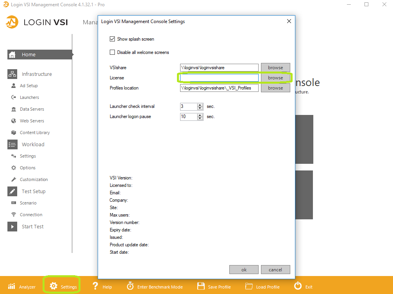The width and height of the screenshot is (393, 294).
Task: Click the Start Test label
Action: (32, 226)
